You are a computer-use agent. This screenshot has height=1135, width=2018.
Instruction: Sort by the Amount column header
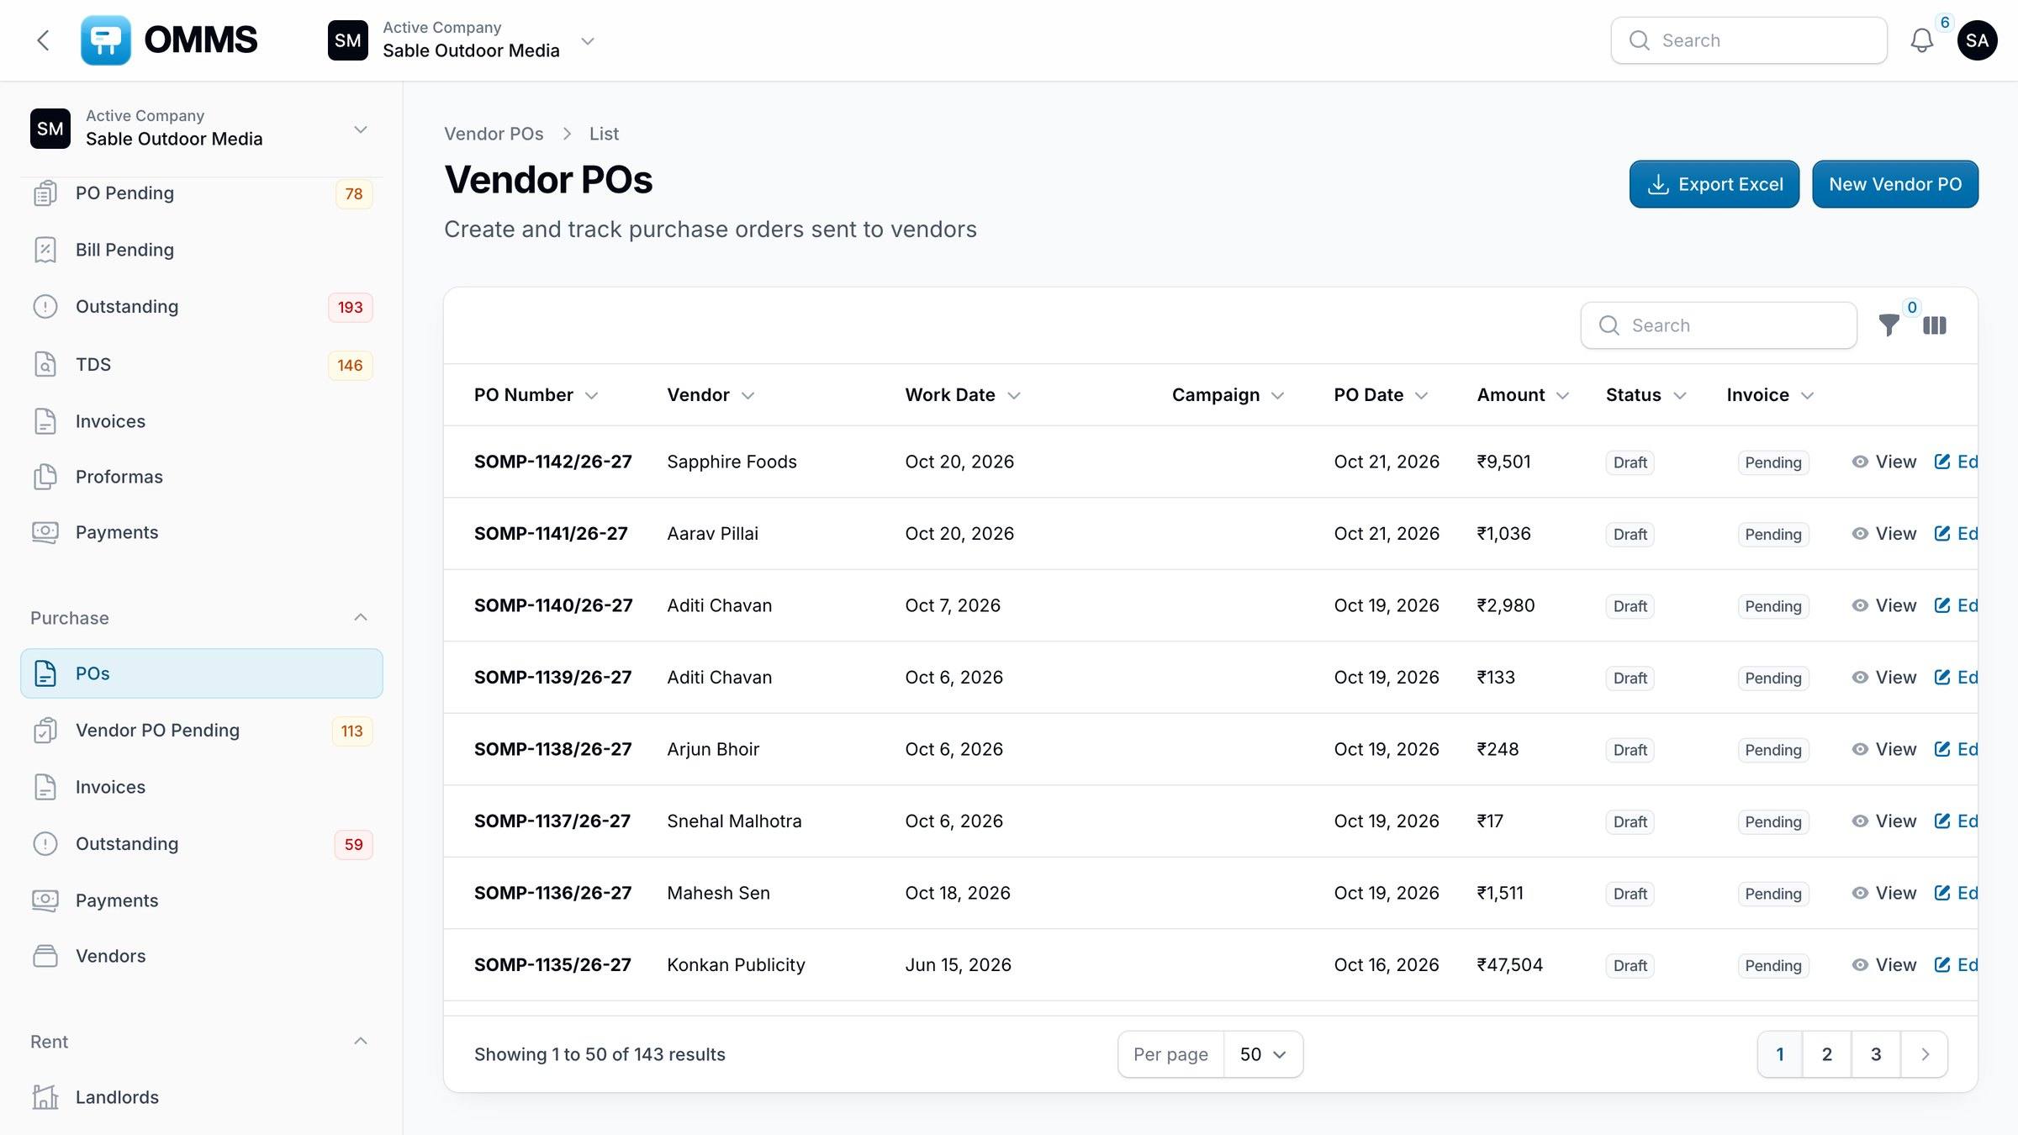coord(1523,395)
